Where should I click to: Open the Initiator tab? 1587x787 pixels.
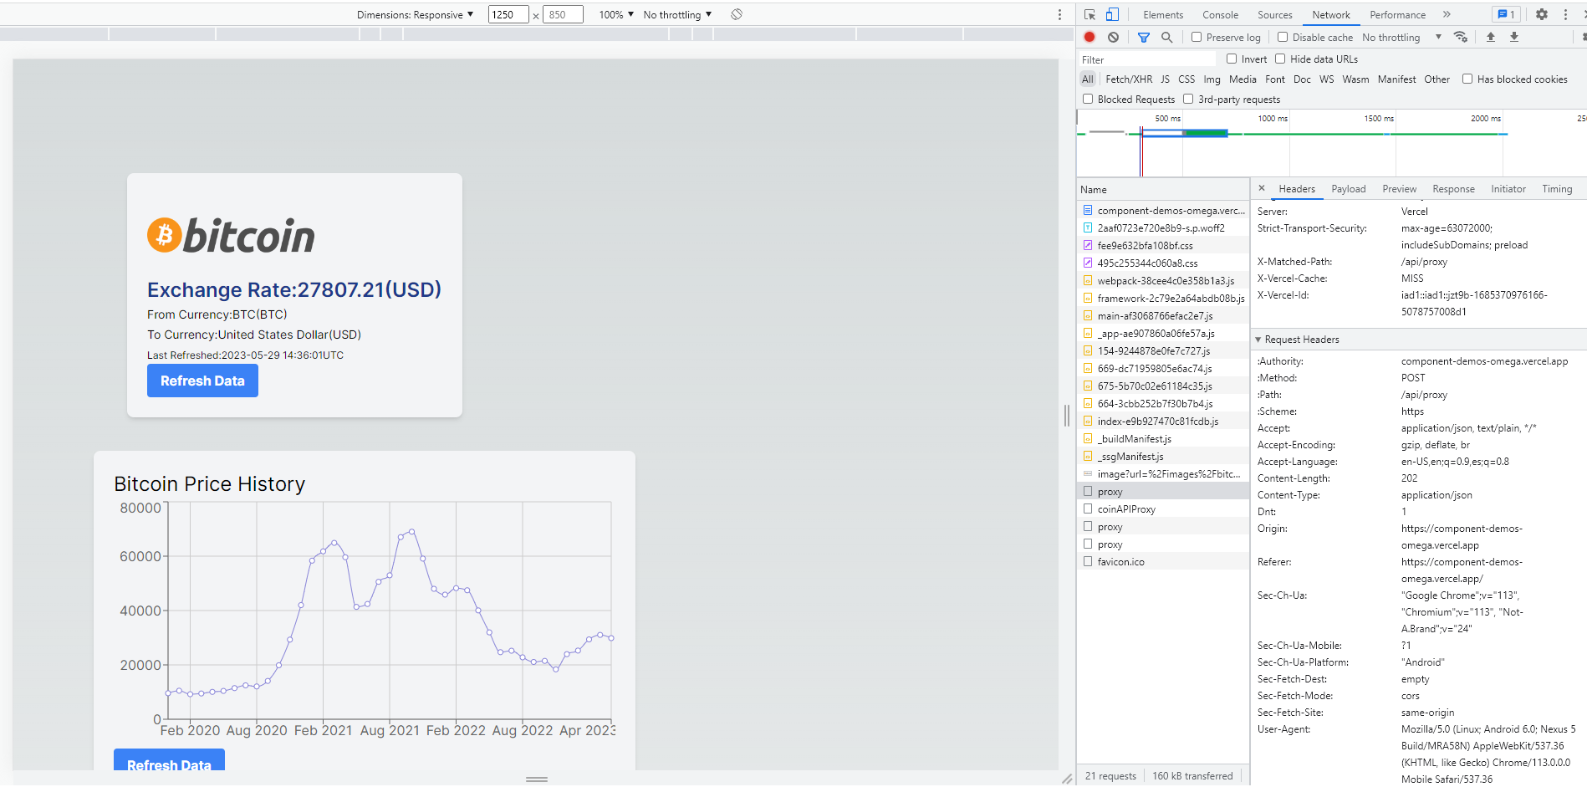pos(1508,189)
